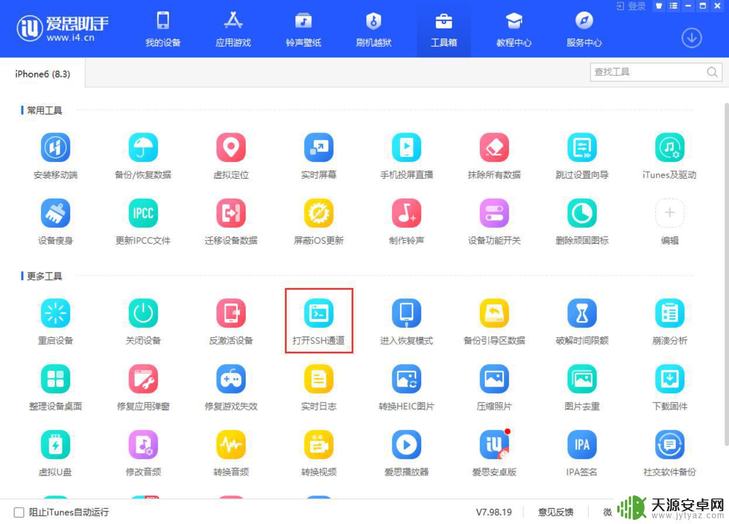Click the 查找工具 search field

pyautogui.click(x=656, y=72)
